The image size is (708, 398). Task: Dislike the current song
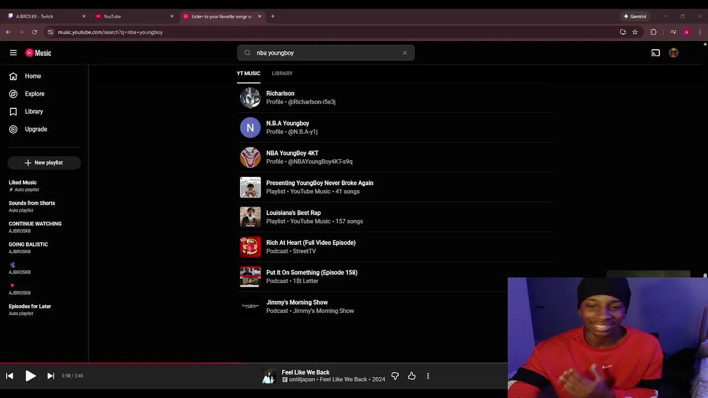pyautogui.click(x=395, y=376)
